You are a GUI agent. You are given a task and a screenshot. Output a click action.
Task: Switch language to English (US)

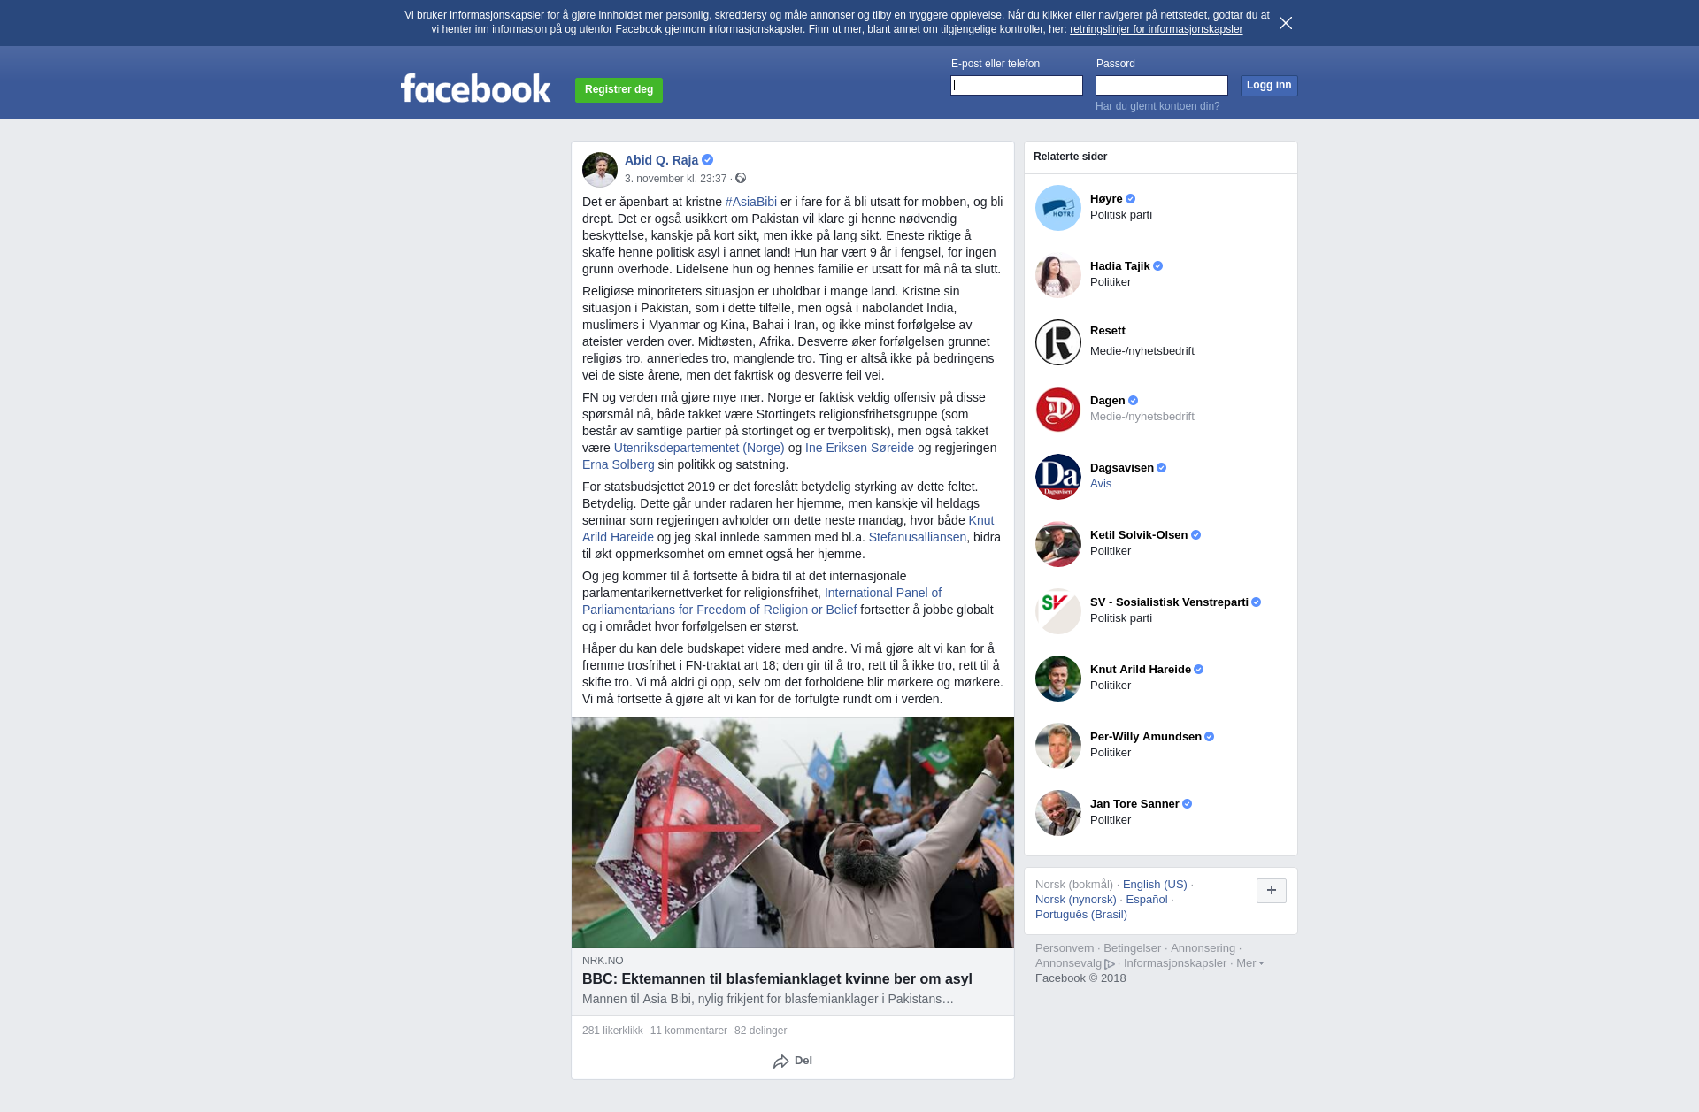coord(1155,885)
